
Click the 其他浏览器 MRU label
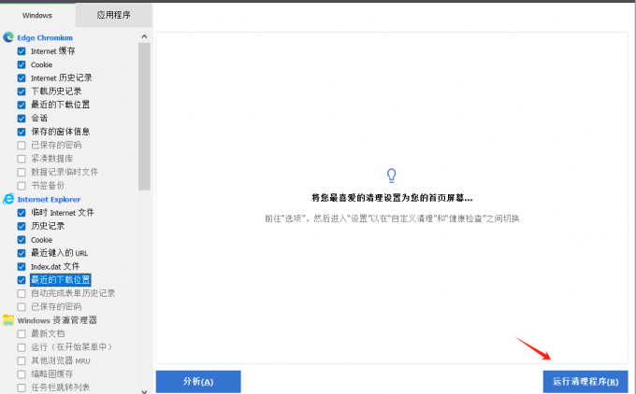(61, 360)
